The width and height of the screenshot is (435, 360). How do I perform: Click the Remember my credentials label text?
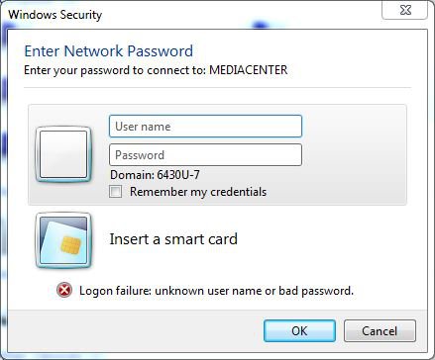pos(198,192)
